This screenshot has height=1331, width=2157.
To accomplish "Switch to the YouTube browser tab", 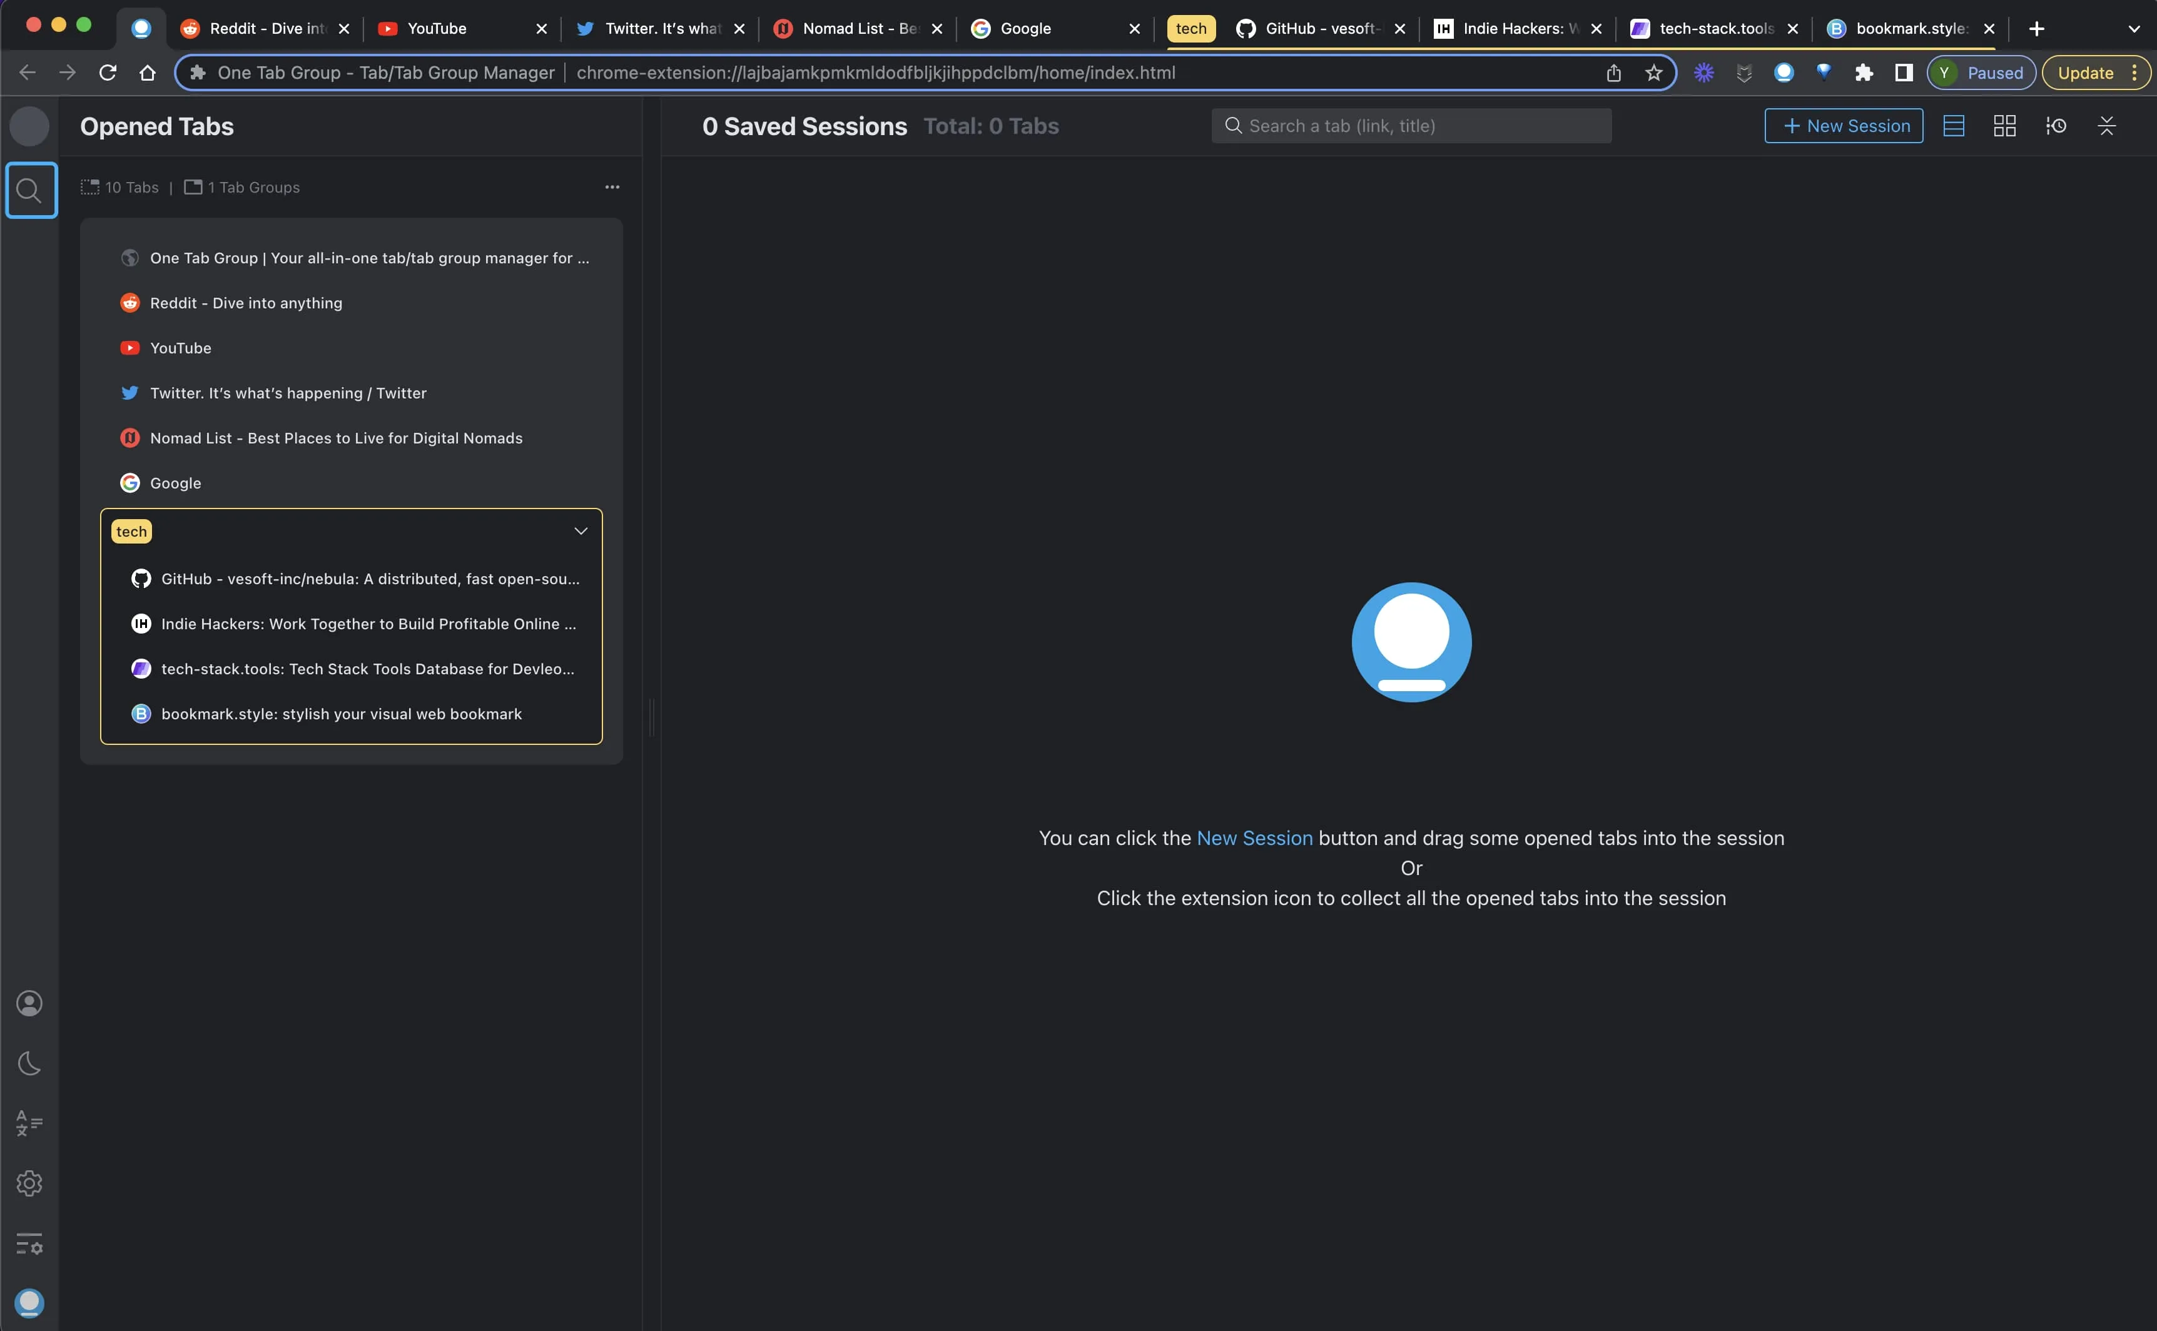I will point(437,28).
